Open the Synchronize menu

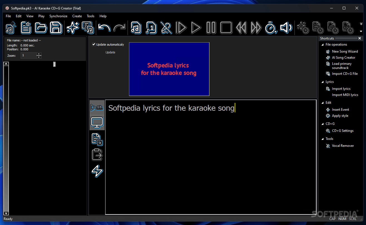click(58, 16)
